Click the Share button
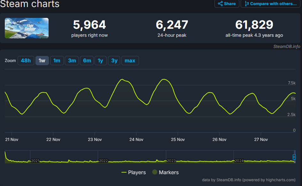Viewport: 302px width, 186px height. [227, 4]
